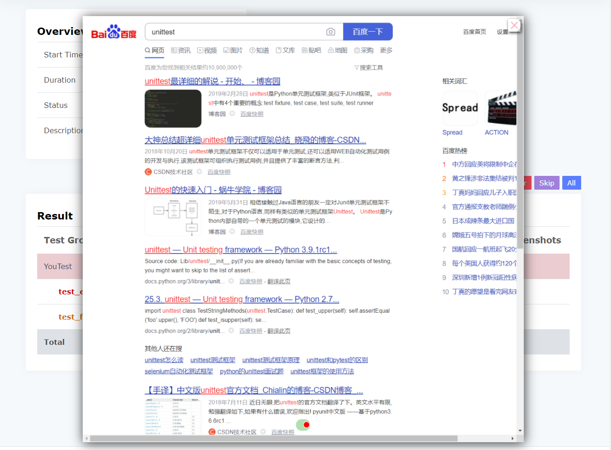Click the scroll-left arrow at popup bottom
Viewport: 611px width, 450px height.
(x=86, y=439)
